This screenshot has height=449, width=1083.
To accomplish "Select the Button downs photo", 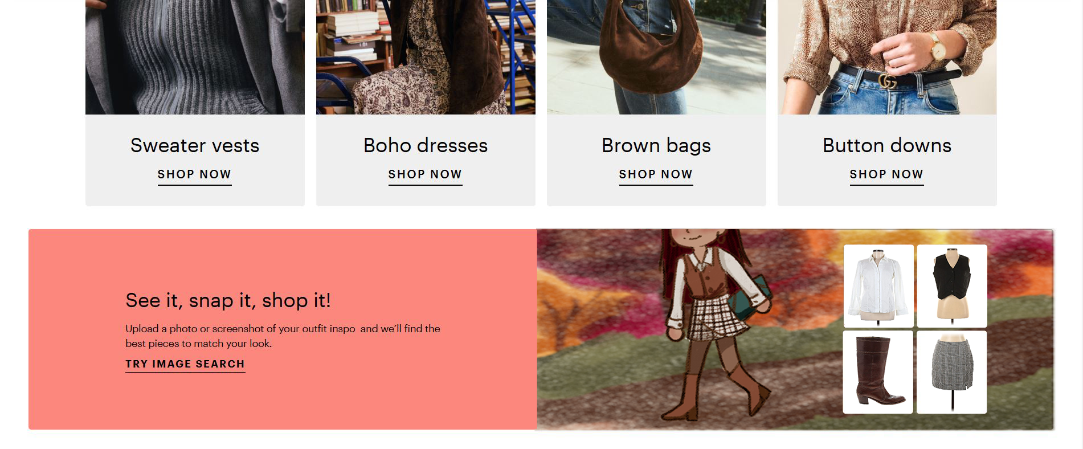I will (887, 57).
